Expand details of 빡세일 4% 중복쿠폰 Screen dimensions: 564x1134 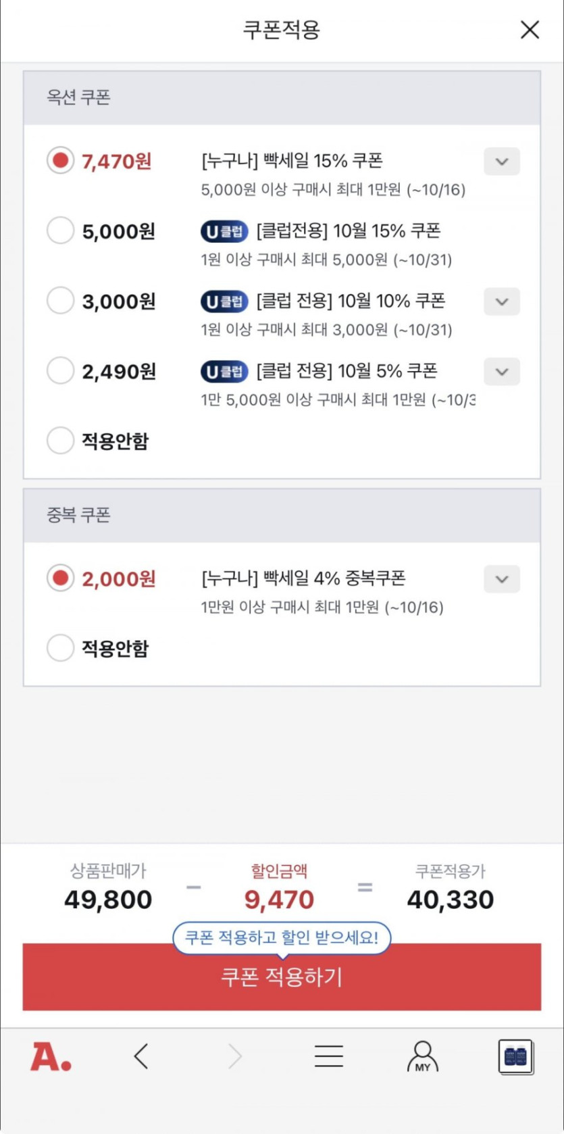point(502,579)
